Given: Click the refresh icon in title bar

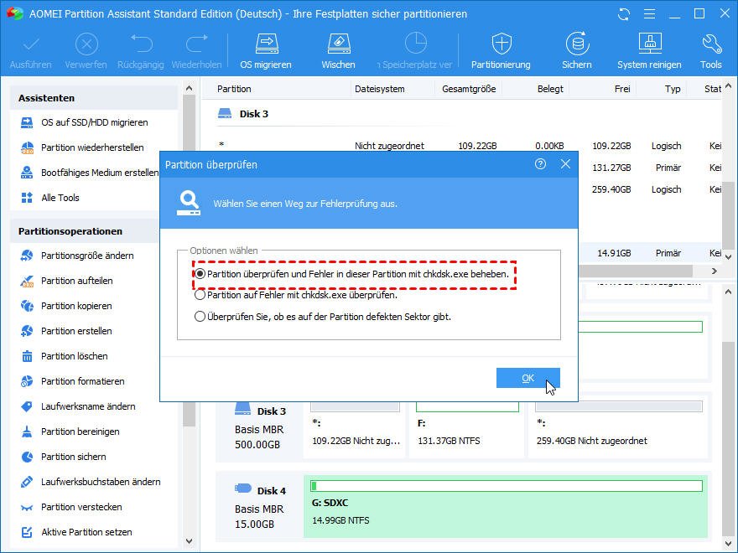Looking at the screenshot, I should point(624,14).
